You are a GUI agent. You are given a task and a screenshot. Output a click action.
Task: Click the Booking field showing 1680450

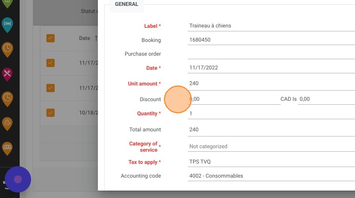[x=271, y=40]
